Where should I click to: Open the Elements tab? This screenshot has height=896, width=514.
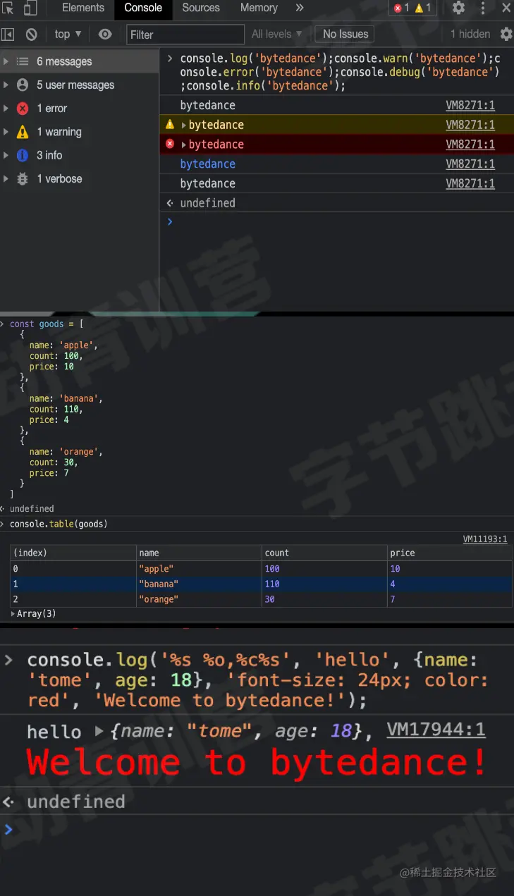pyautogui.click(x=83, y=8)
